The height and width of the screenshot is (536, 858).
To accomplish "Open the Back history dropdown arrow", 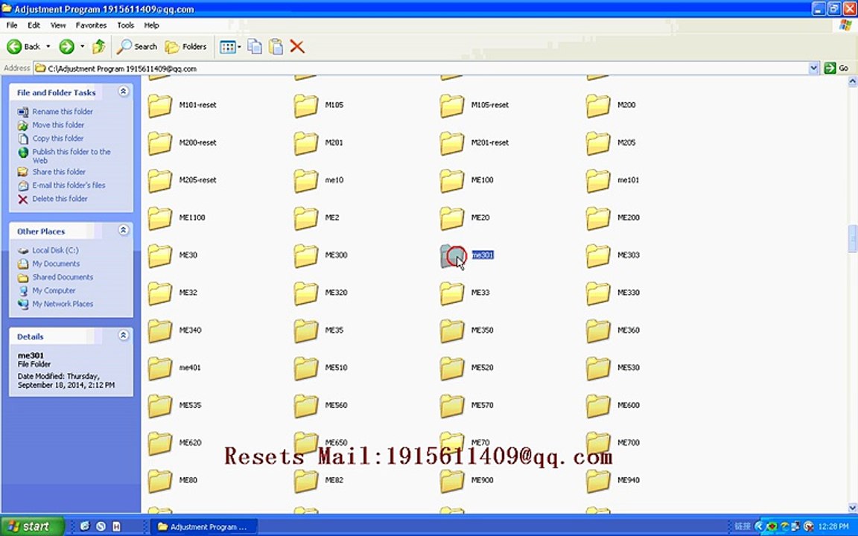I will [x=48, y=46].
